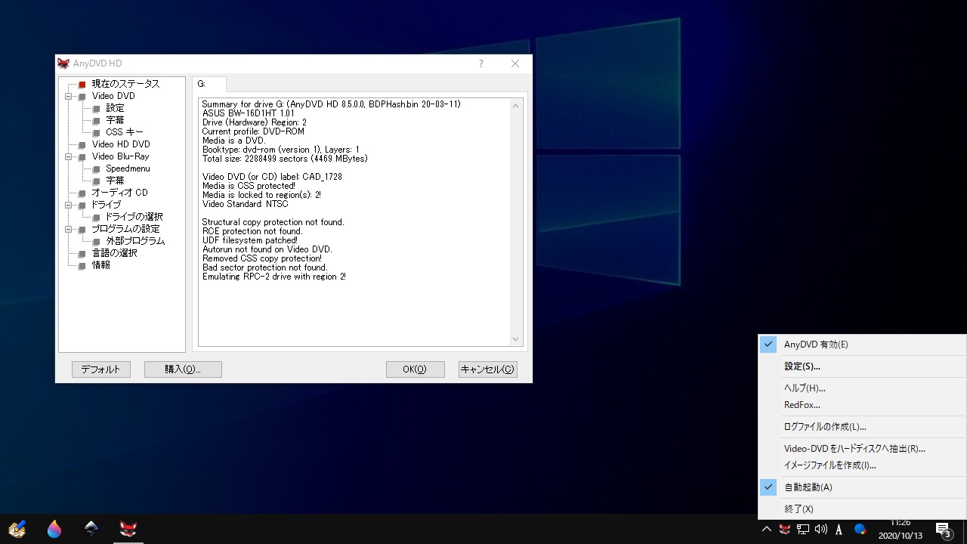Click the icon beside ドライブの選択
The width and height of the screenshot is (967, 544).
(96, 217)
